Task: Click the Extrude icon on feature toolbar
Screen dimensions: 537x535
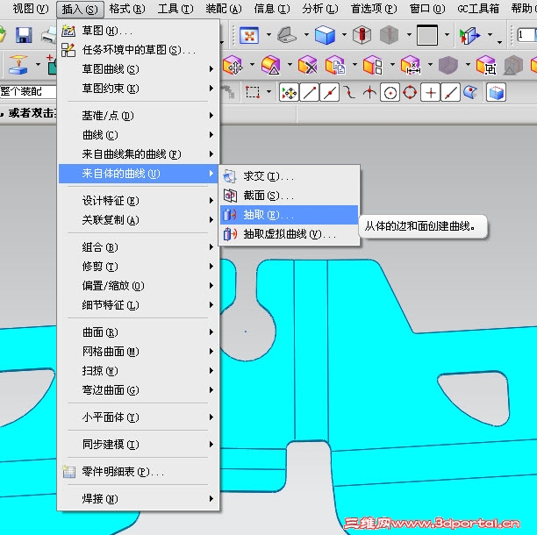Action: click(18, 65)
